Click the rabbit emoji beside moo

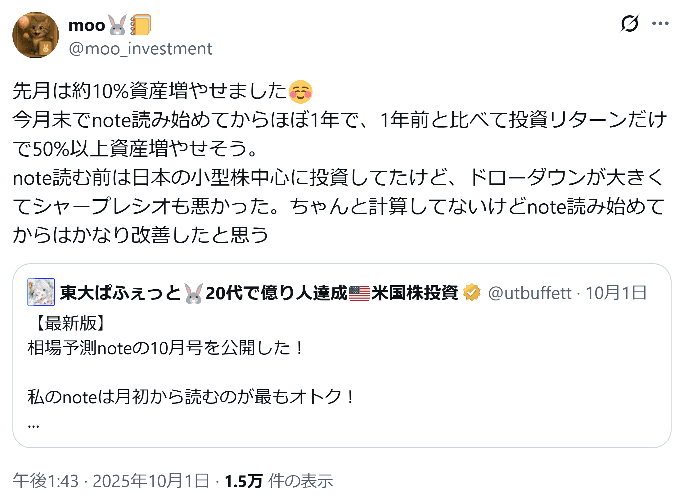(117, 25)
